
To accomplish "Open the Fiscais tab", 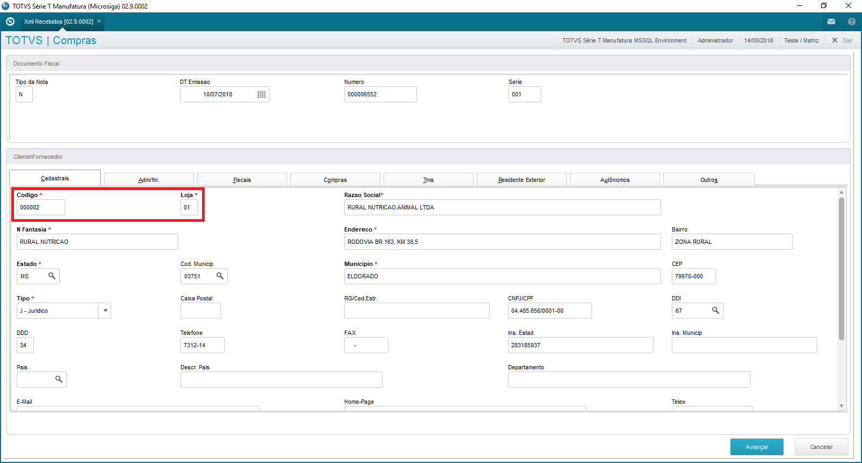I will coord(242,180).
